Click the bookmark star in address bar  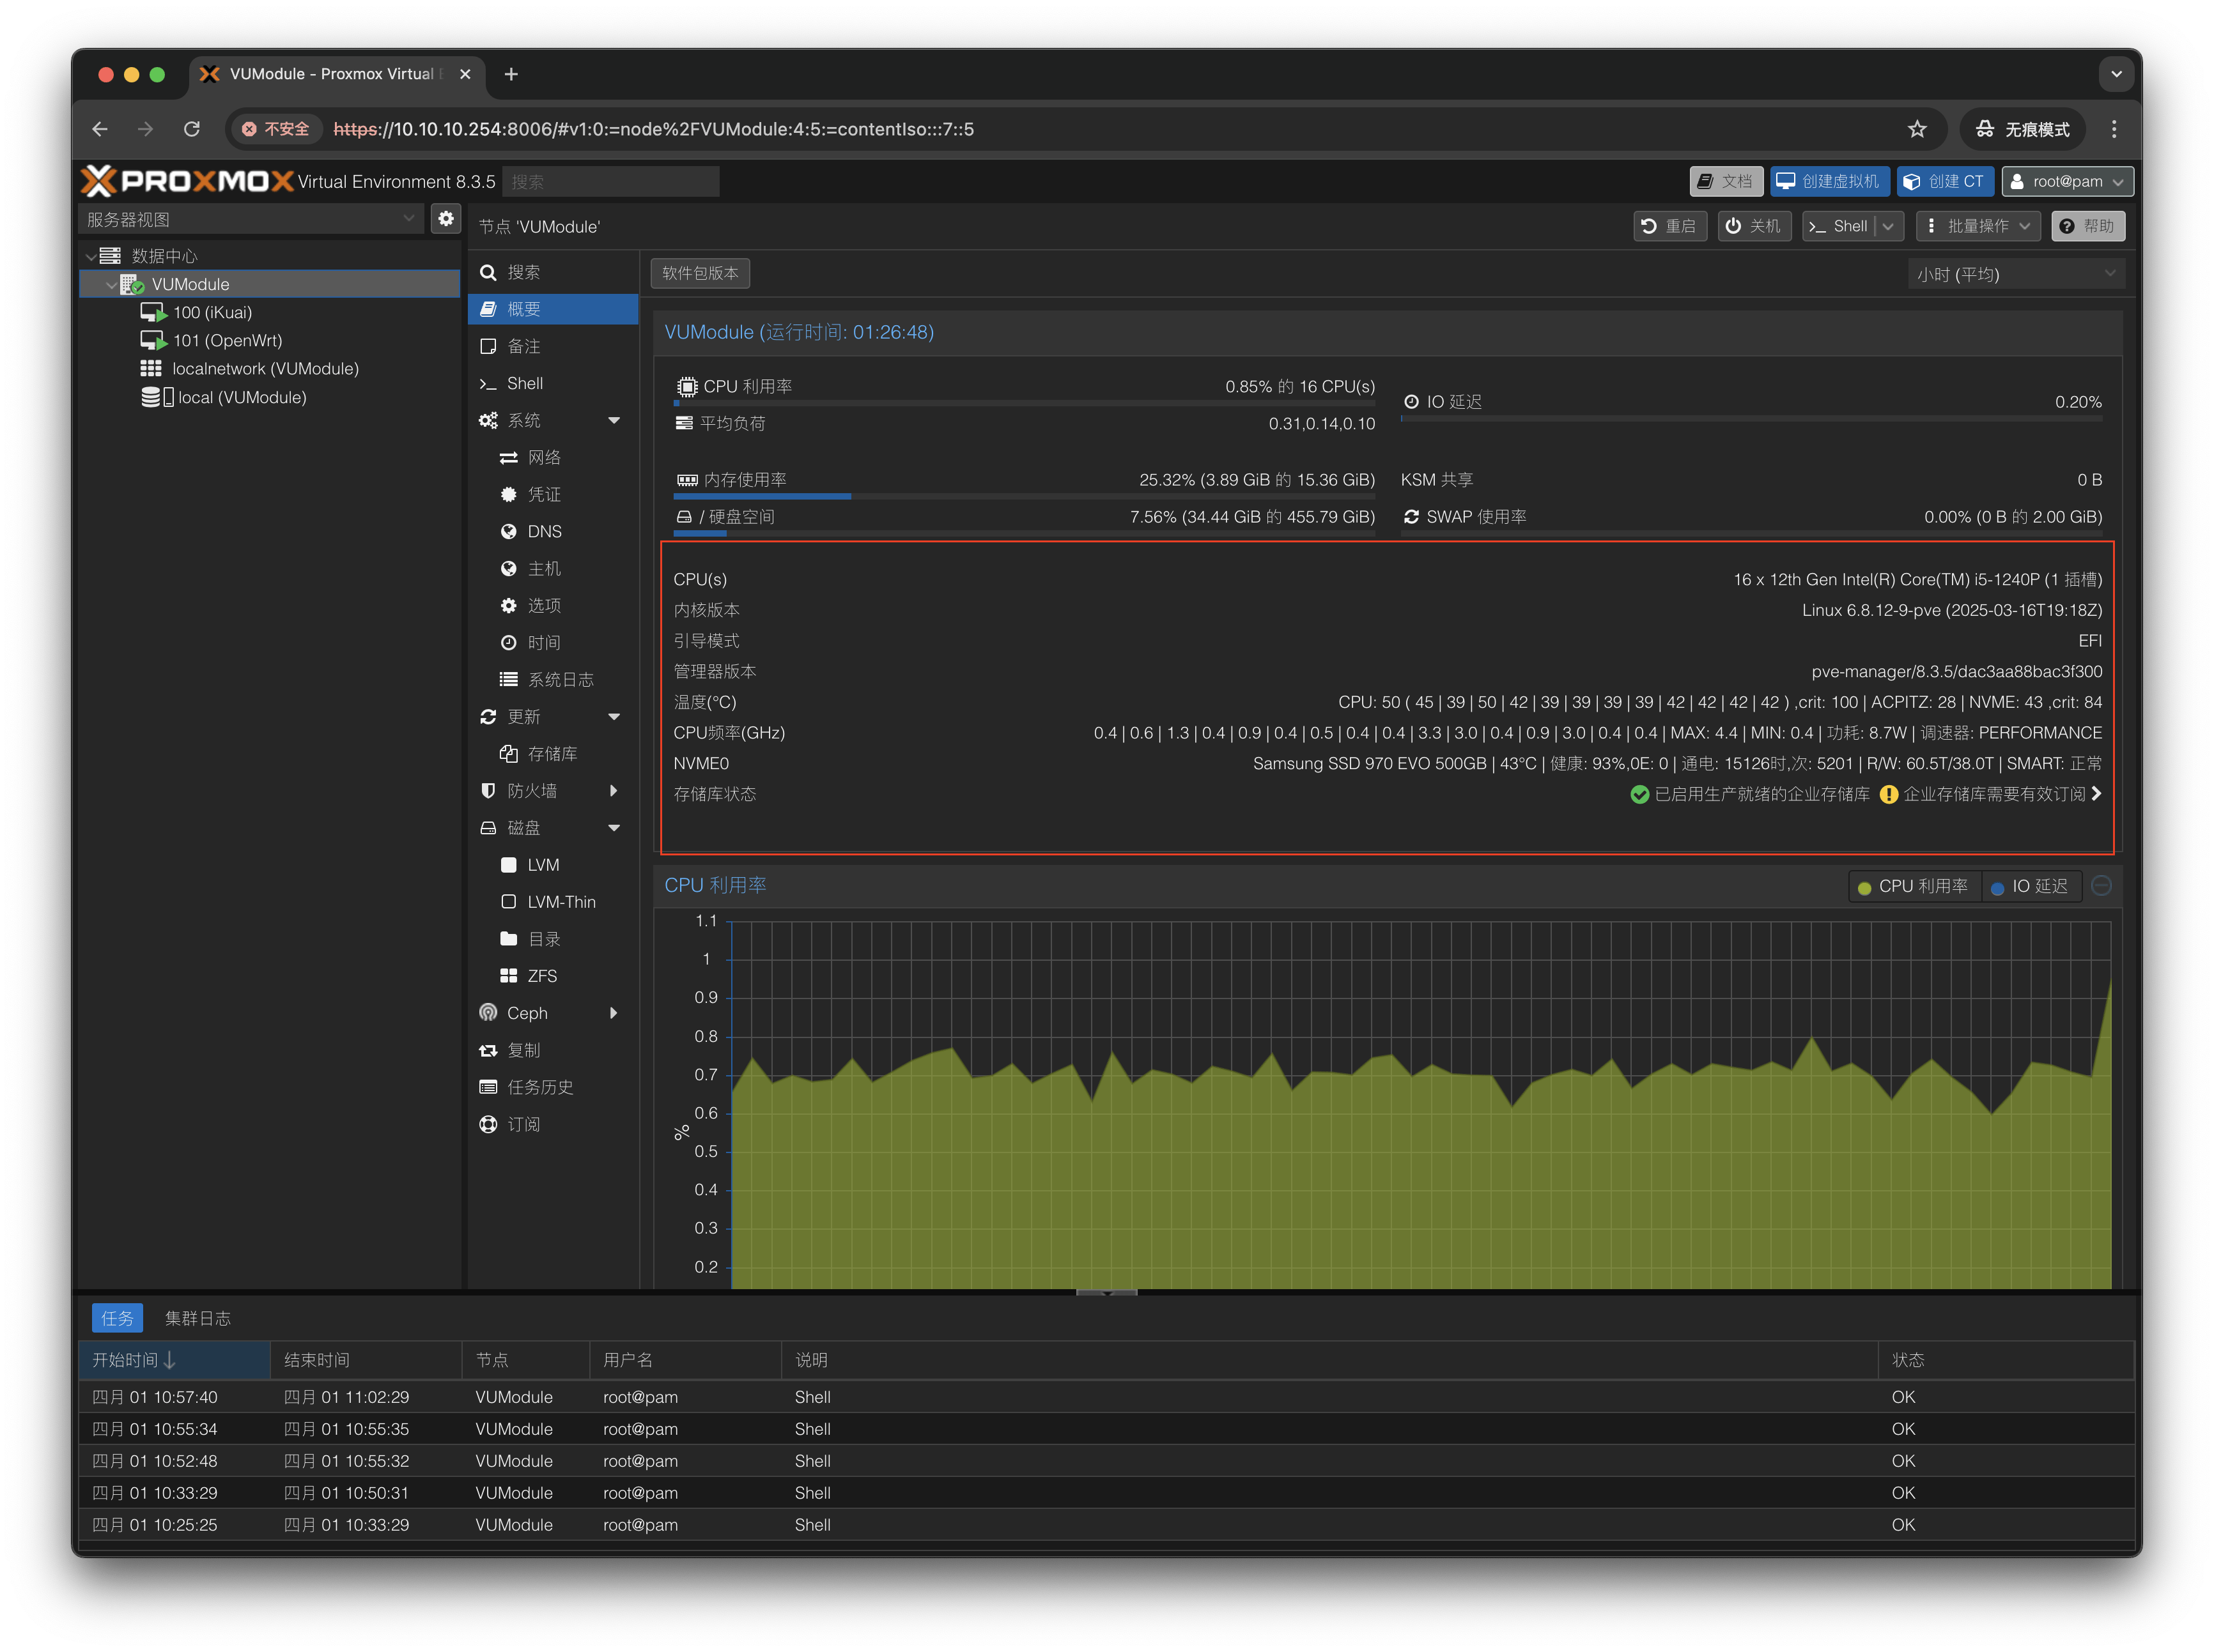point(1916,129)
